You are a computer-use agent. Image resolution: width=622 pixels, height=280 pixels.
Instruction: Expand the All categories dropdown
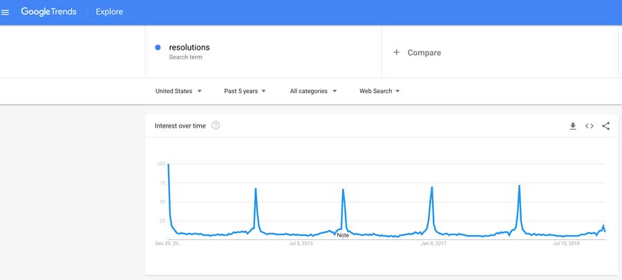point(313,91)
